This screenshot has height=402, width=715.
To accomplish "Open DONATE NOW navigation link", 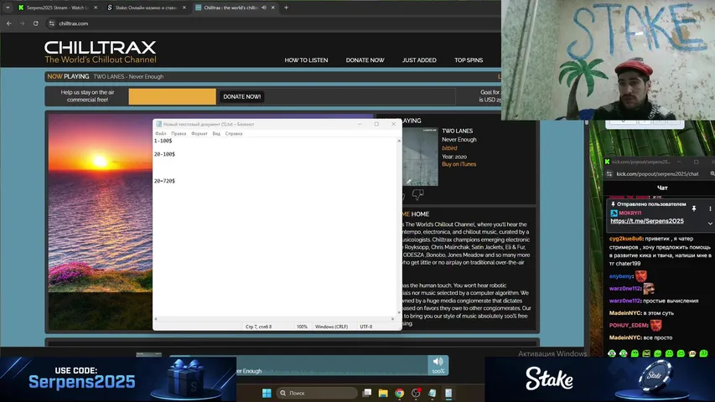I will pyautogui.click(x=365, y=60).
